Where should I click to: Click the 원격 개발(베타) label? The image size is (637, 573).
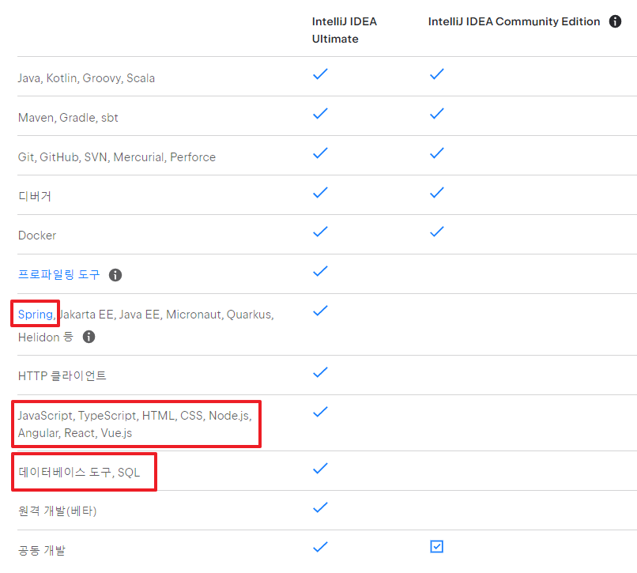pyautogui.click(x=57, y=511)
